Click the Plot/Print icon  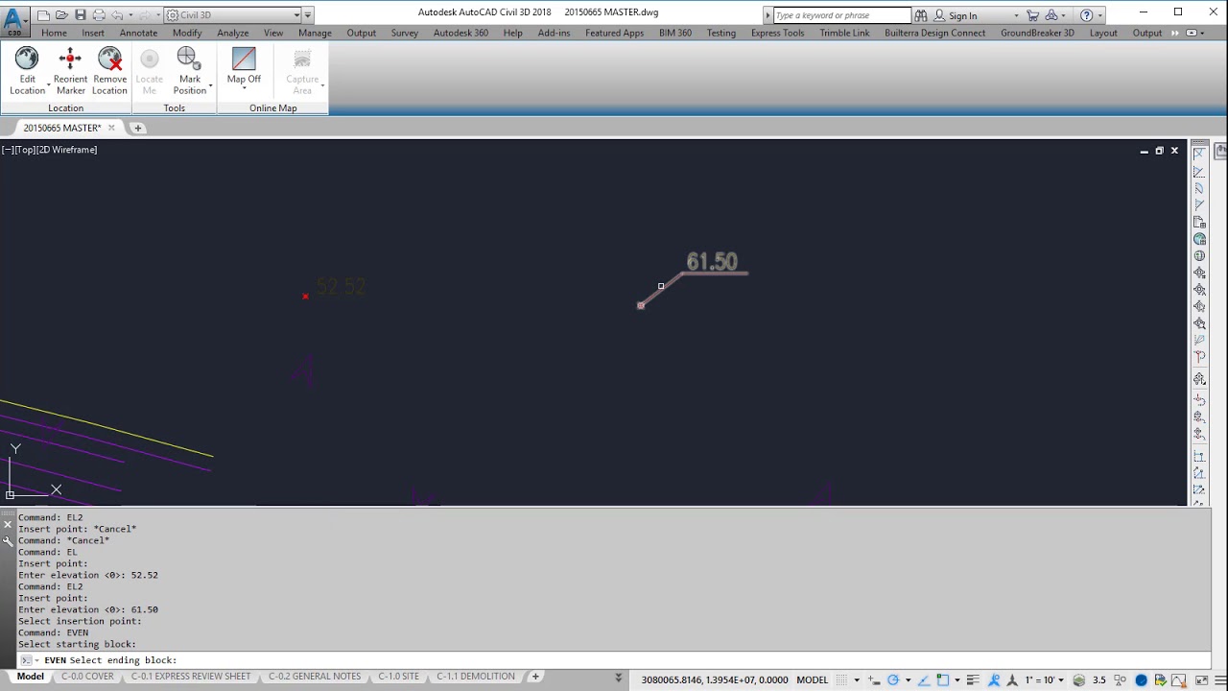[99, 15]
